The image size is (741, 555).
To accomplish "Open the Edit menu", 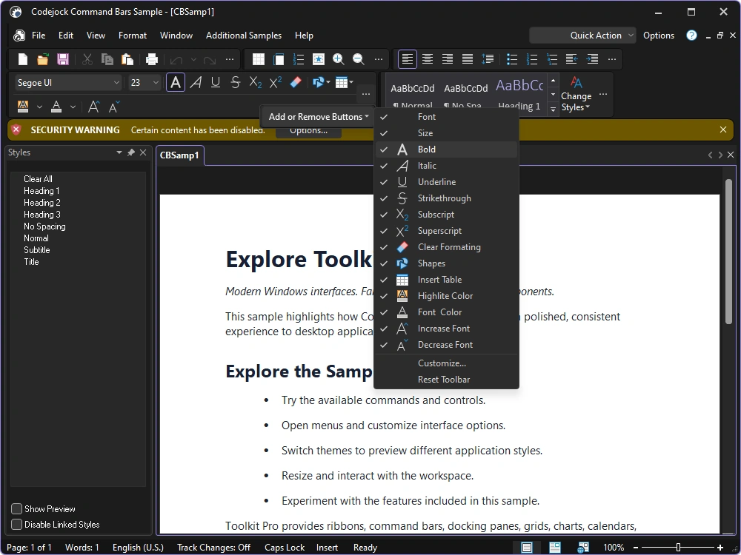I will [66, 36].
